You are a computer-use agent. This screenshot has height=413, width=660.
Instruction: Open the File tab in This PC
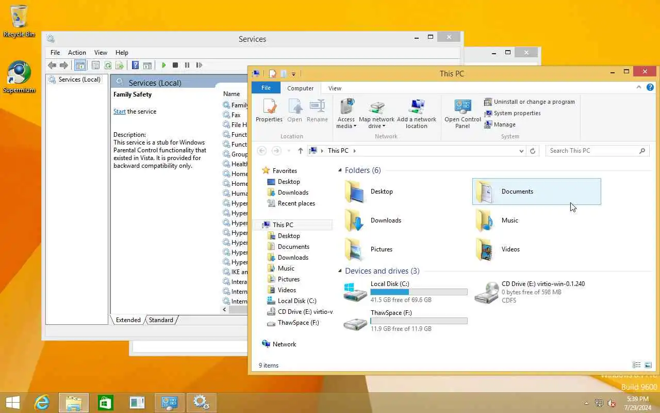coord(266,88)
